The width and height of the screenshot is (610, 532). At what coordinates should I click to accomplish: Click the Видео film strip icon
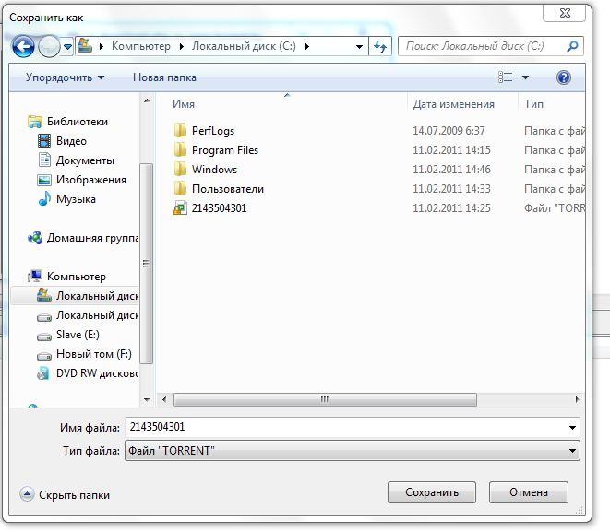[x=44, y=141]
